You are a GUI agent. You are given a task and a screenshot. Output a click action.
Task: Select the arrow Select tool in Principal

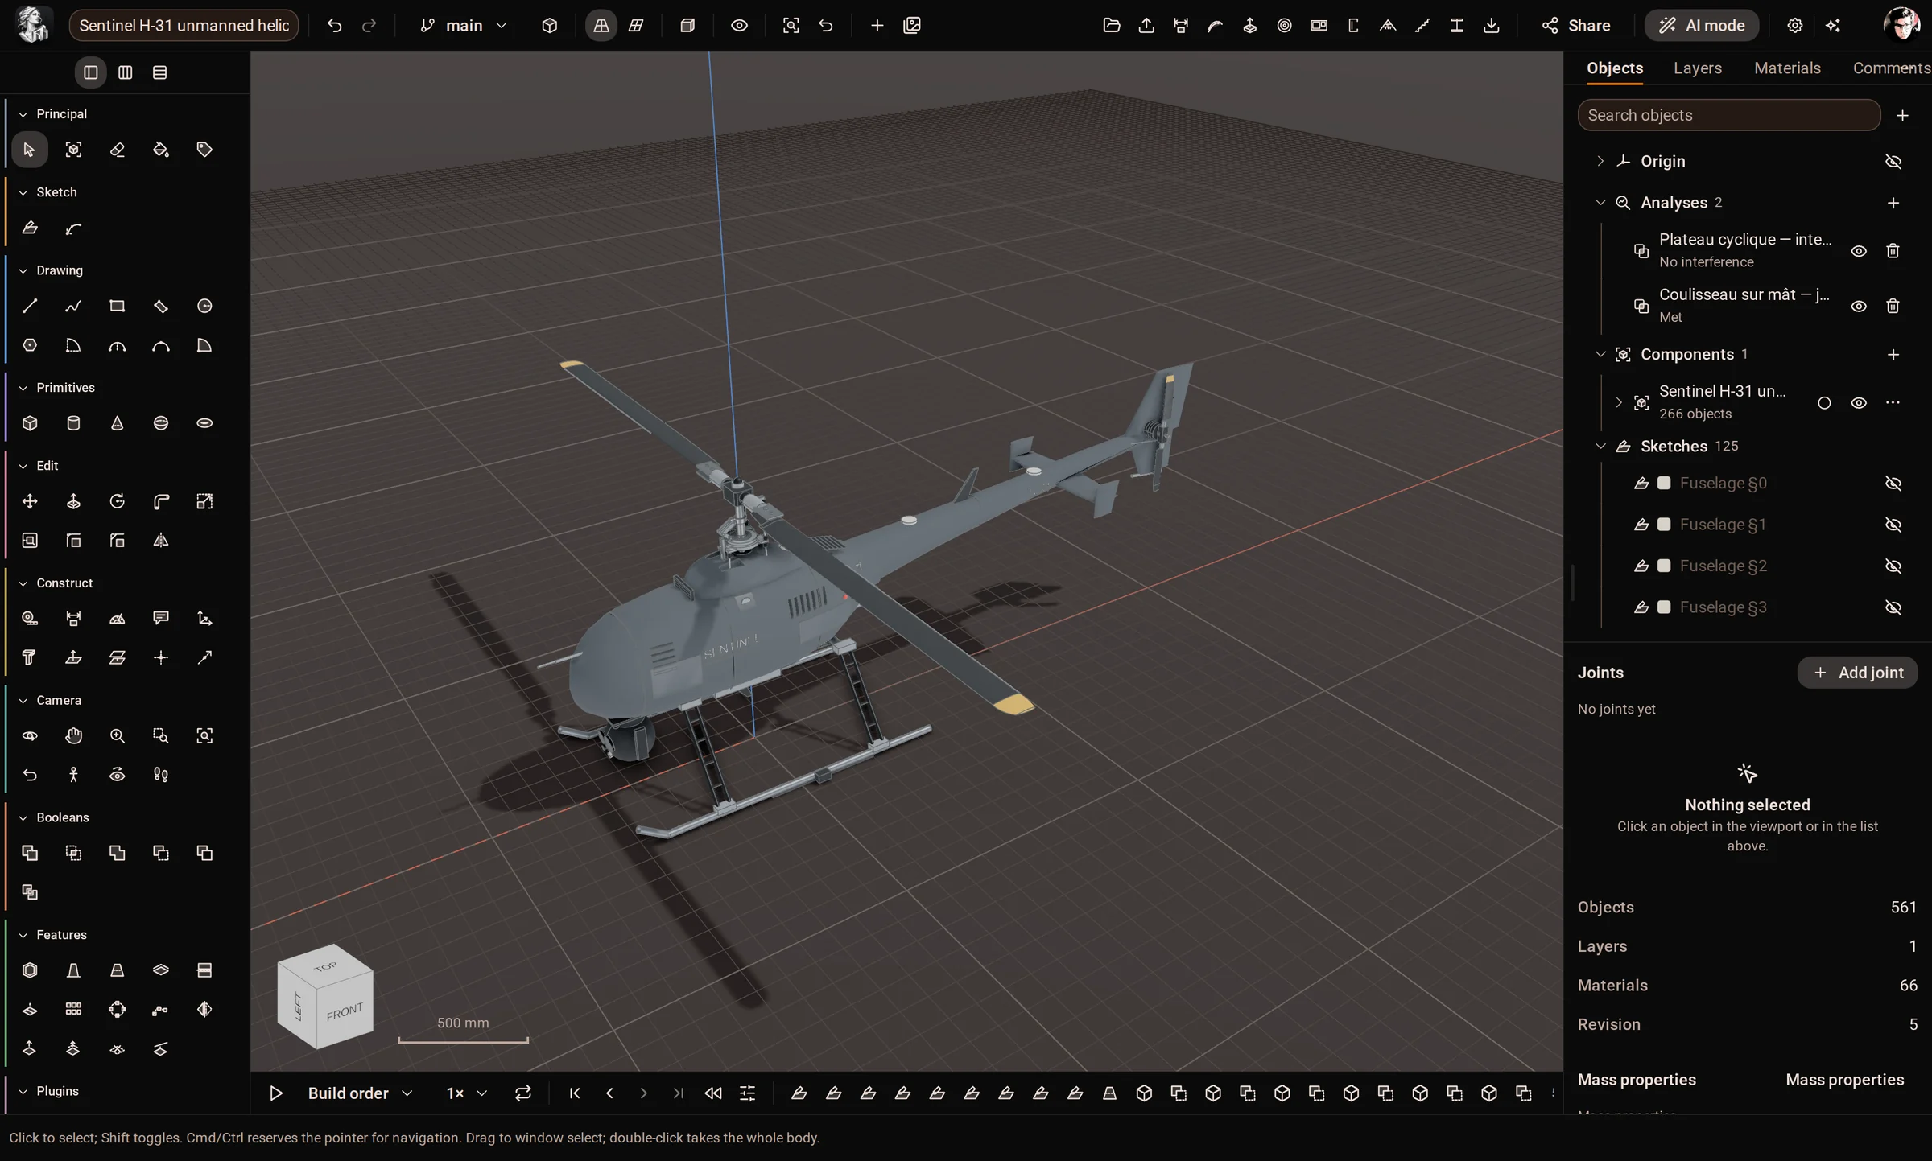(x=30, y=150)
